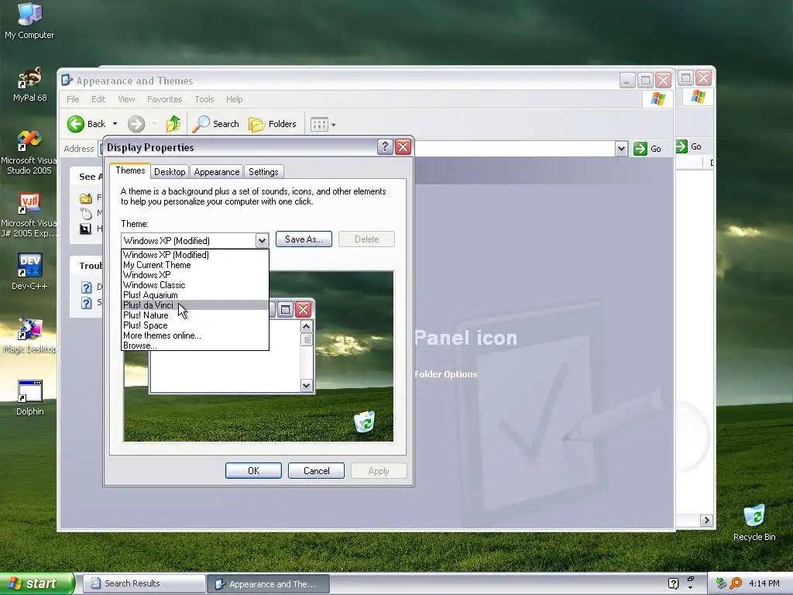
Task: Choose Plus! Space theme
Action: [194, 325]
